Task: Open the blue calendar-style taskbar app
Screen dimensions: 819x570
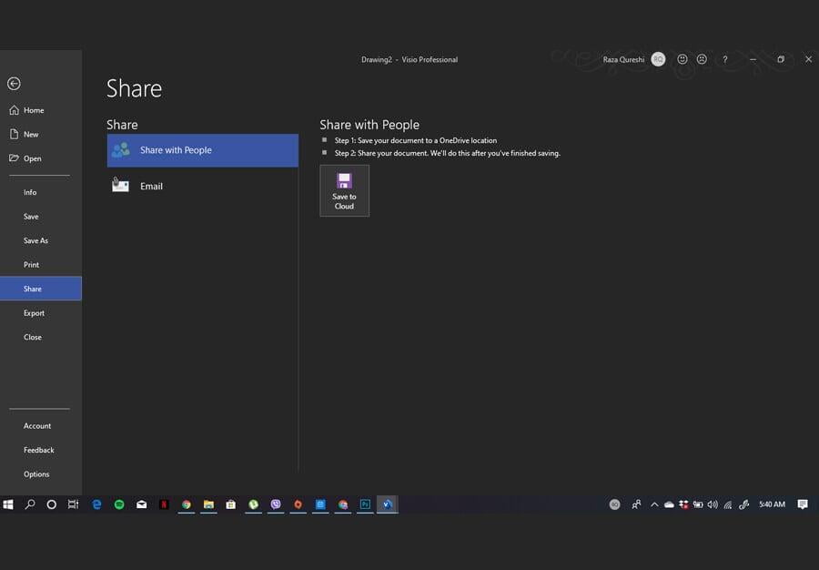Action: [x=320, y=504]
